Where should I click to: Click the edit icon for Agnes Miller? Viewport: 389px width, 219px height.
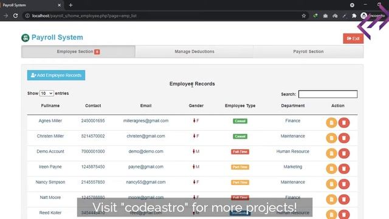(x=331, y=123)
